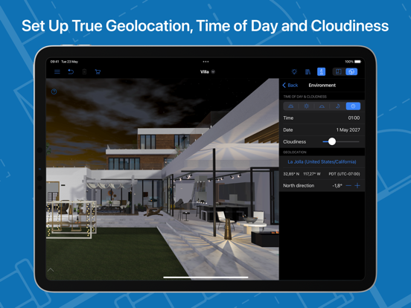Tap the 09:41 clock in status bar
This screenshot has height=308, width=411.
[54, 62]
